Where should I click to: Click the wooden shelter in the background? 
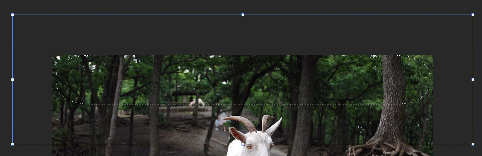click(x=184, y=94)
